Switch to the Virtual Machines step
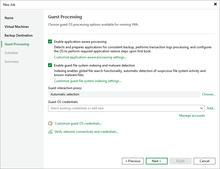The height and width of the screenshot is (169, 220). [x=17, y=26]
